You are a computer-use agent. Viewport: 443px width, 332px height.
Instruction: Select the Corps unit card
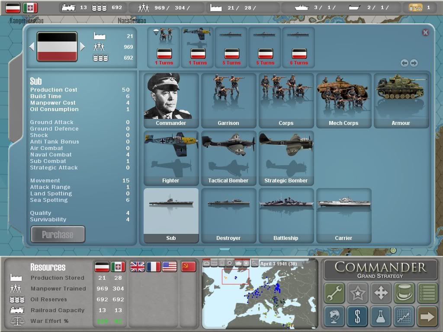click(x=286, y=101)
